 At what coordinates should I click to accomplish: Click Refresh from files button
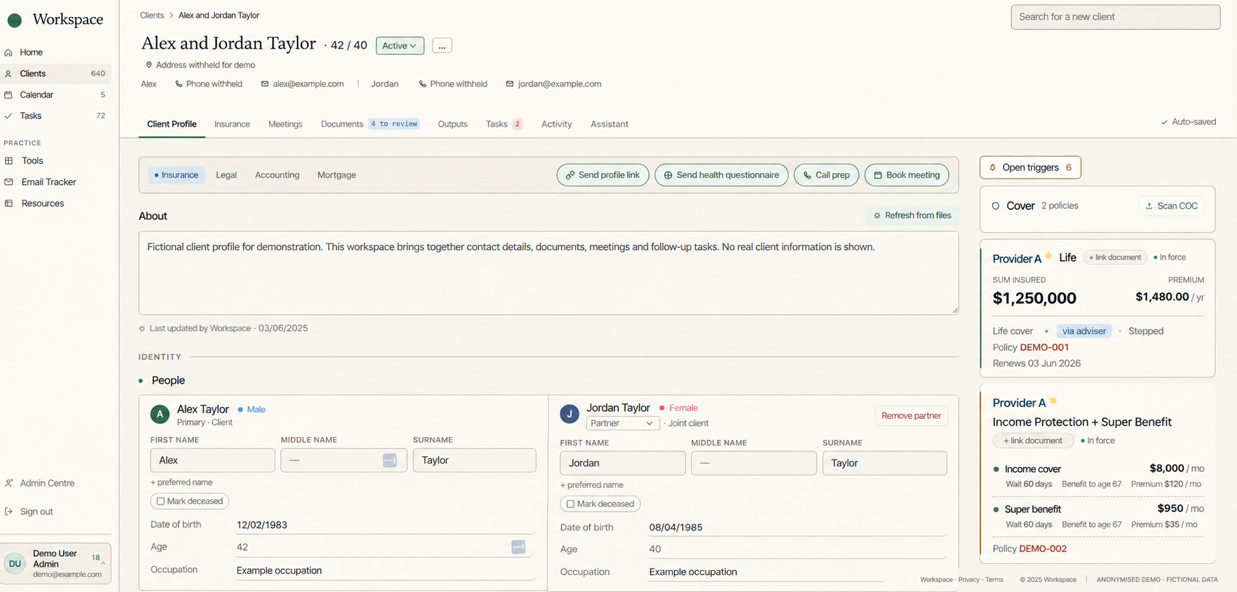[x=912, y=216]
